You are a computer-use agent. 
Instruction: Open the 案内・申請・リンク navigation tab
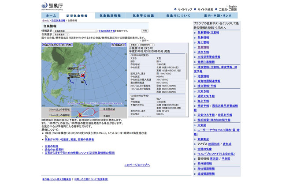[217, 15]
